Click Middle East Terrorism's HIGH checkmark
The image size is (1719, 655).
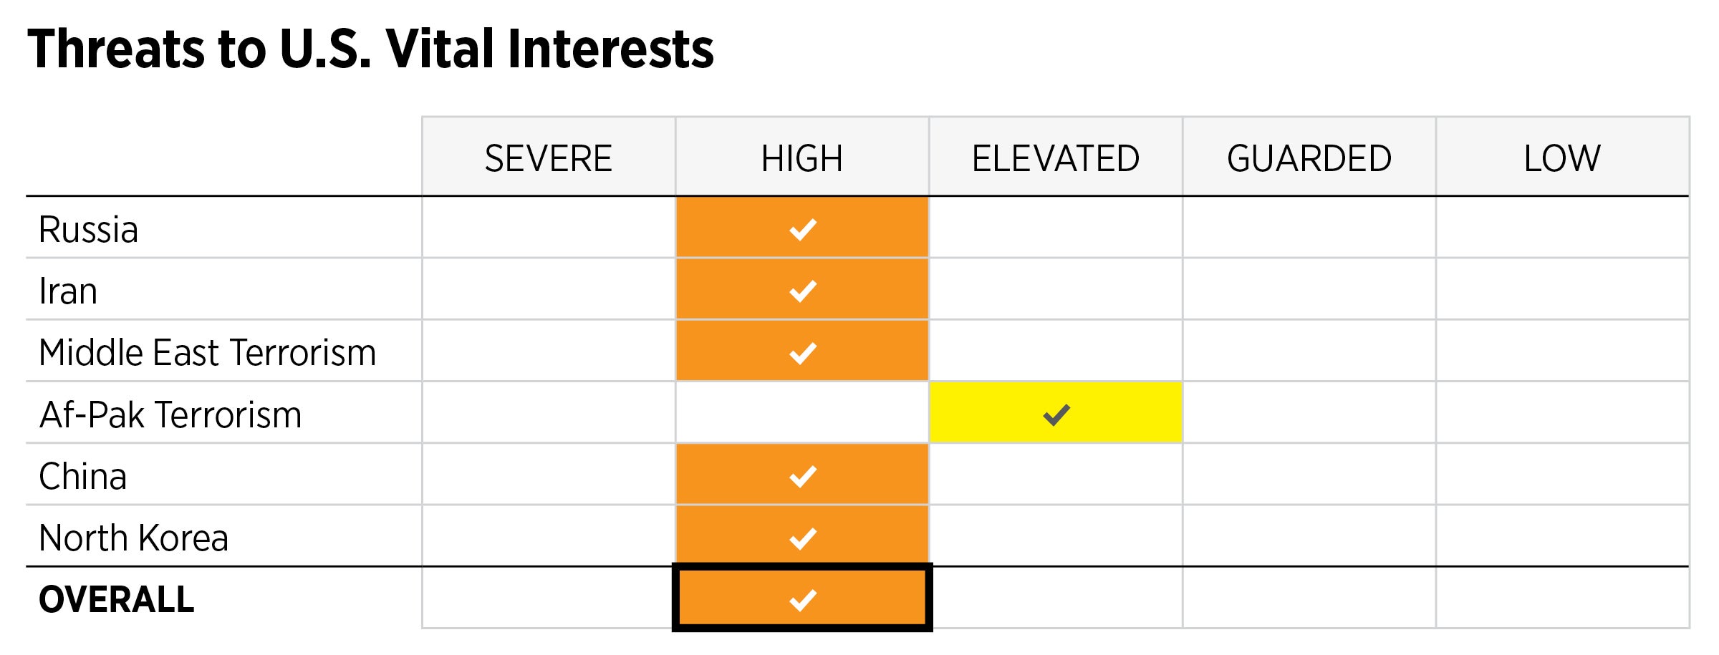(802, 353)
